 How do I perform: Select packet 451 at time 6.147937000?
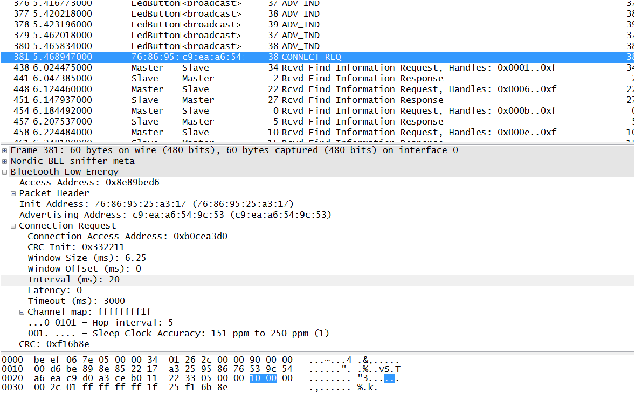(317, 100)
